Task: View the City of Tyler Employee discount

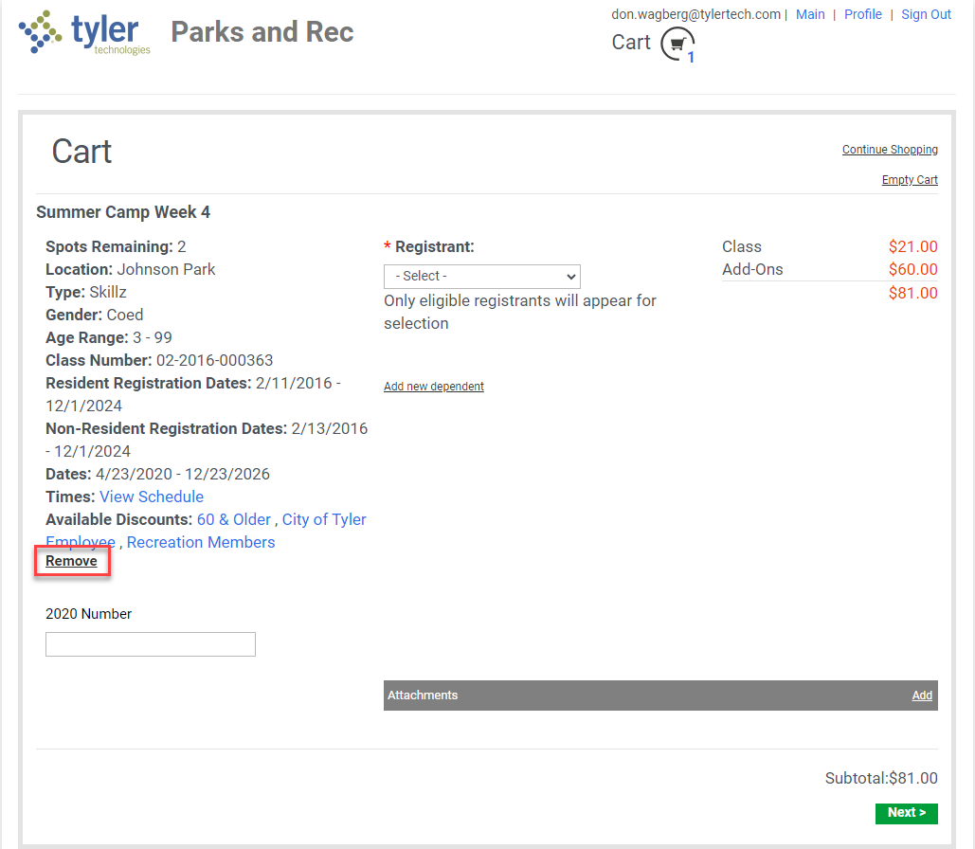Action: (323, 519)
